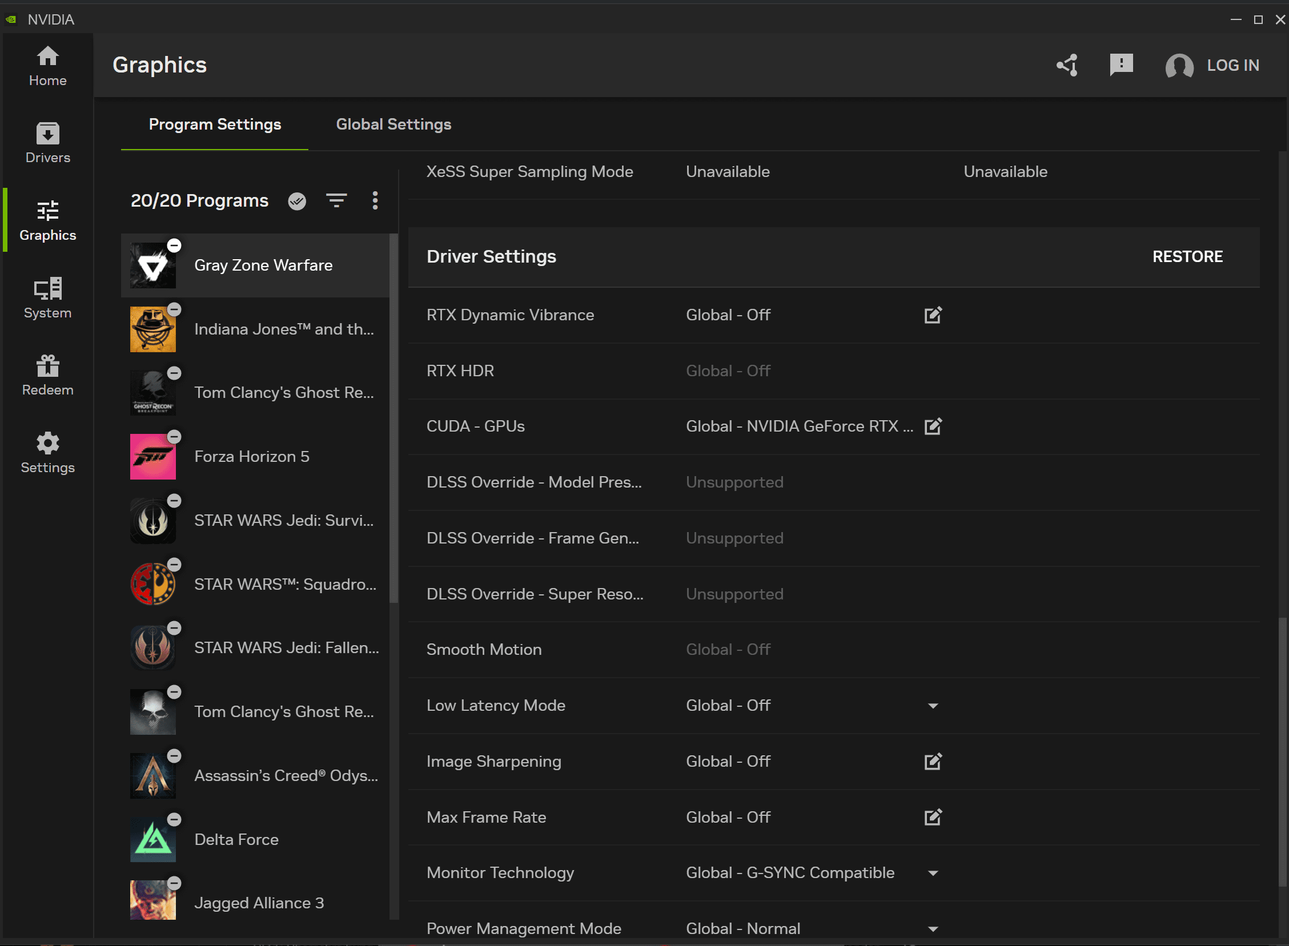
Task: Open the three-dot programs menu
Action: pos(375,201)
